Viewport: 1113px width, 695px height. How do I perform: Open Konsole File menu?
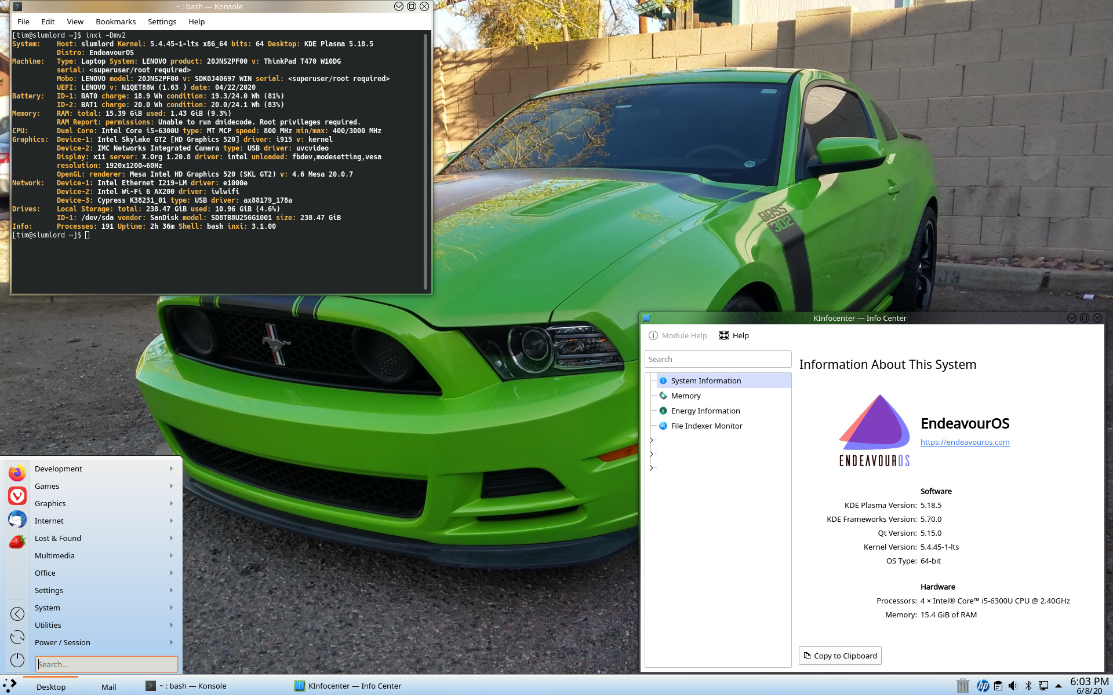[x=23, y=21]
